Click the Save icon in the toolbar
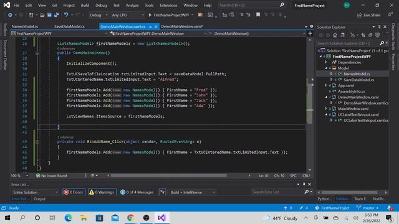Screen dimensions: 399x224 coord(49,15)
